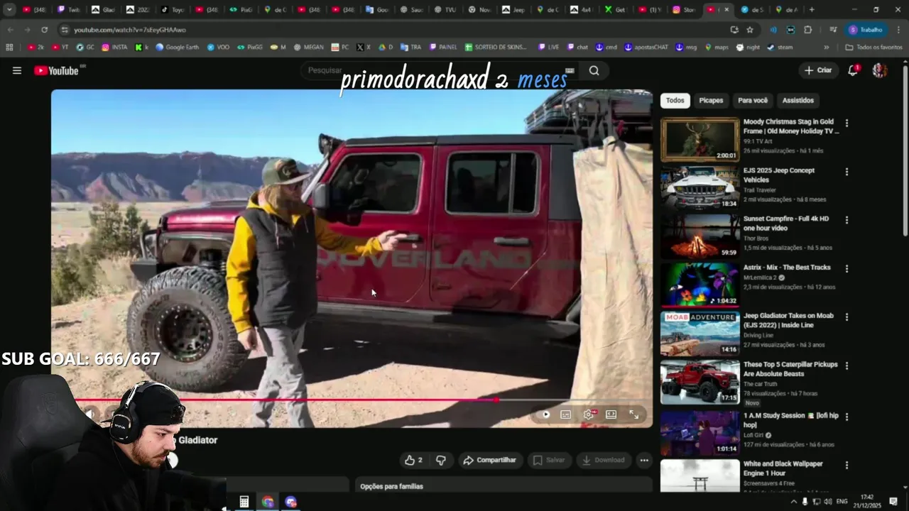Viewport: 909px width, 511px height.
Task: Enter full screen on the video player
Action: click(x=633, y=414)
